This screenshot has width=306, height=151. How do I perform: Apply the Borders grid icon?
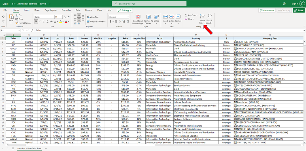pyautogui.click(x=55, y=22)
